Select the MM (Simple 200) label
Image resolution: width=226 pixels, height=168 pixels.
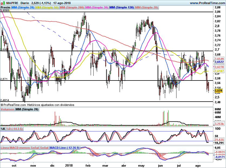pos(72,7)
